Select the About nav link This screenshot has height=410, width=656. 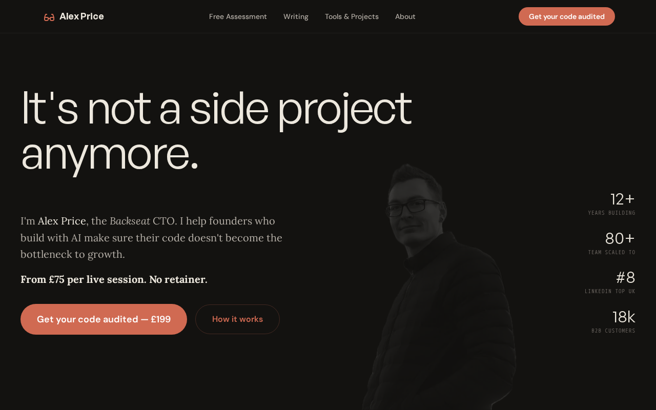click(405, 16)
